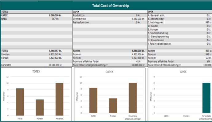Select the Distribution row label
The width and height of the screenshot is (212, 122).
(x=79, y=19)
